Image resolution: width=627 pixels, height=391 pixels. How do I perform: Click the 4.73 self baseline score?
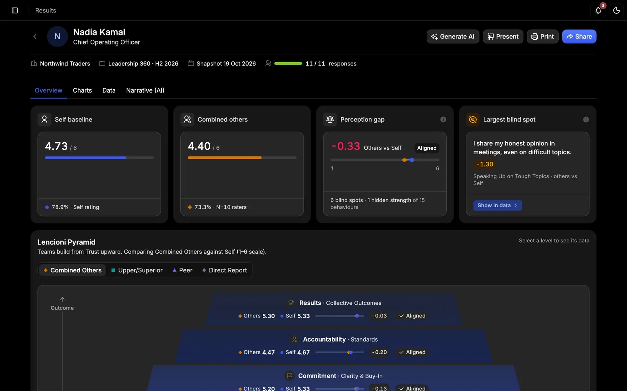[x=56, y=146]
